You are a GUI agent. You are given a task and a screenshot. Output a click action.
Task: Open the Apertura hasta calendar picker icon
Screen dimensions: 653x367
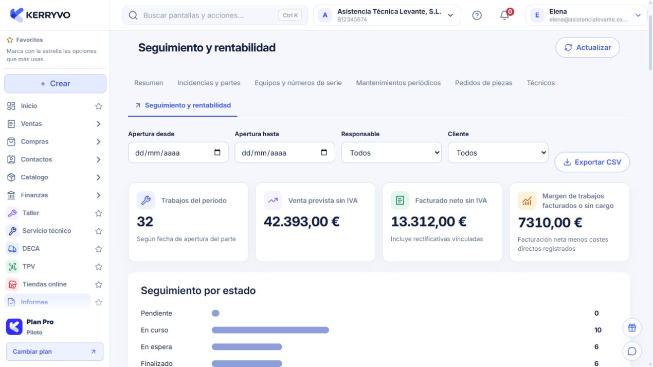324,153
